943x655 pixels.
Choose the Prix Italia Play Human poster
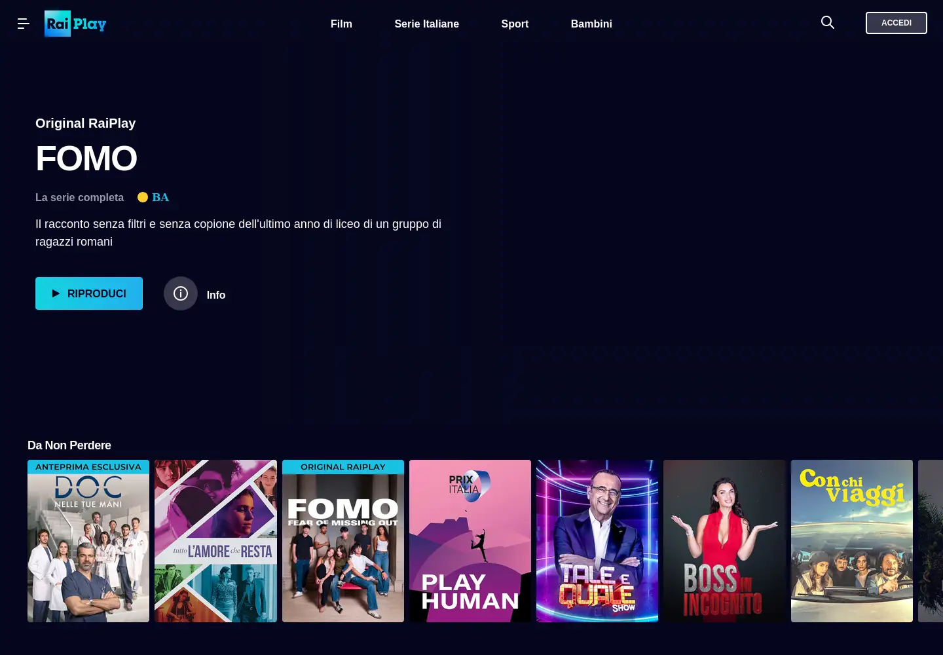point(470,541)
